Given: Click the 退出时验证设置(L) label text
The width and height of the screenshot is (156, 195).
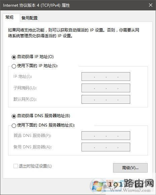Looking at the screenshot, I should pos(35,166).
